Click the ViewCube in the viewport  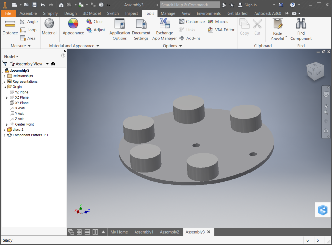pos(315,72)
